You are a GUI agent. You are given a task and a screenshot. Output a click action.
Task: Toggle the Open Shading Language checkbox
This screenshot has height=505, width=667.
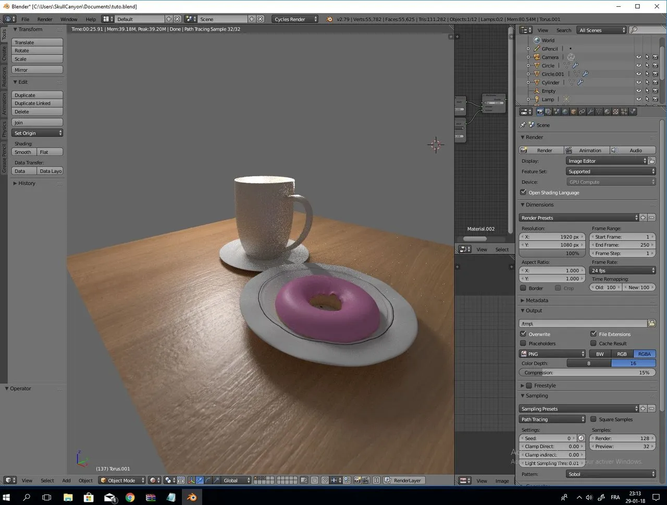pos(523,193)
